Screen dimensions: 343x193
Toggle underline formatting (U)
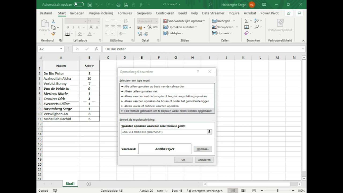pyautogui.click(x=79, y=27)
